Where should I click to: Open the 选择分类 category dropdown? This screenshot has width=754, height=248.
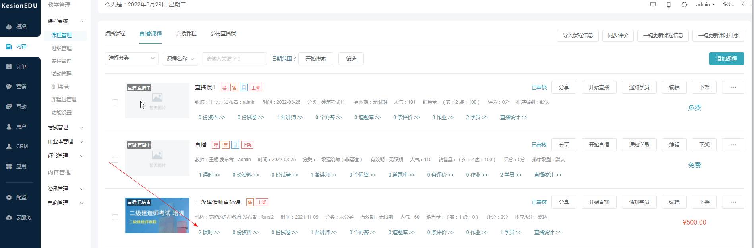pos(131,58)
